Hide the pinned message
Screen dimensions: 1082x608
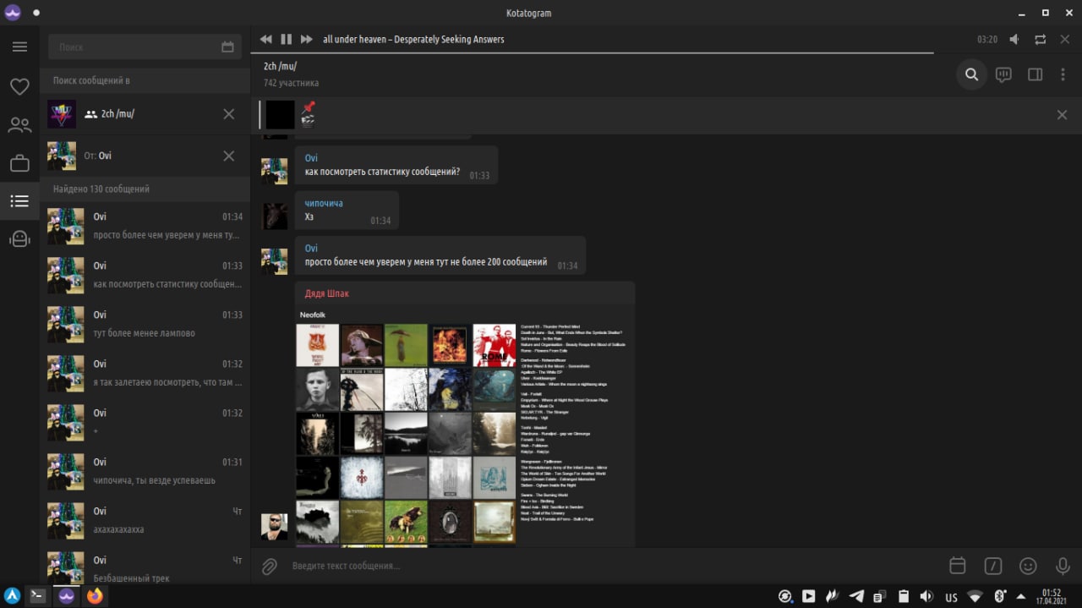point(1062,115)
